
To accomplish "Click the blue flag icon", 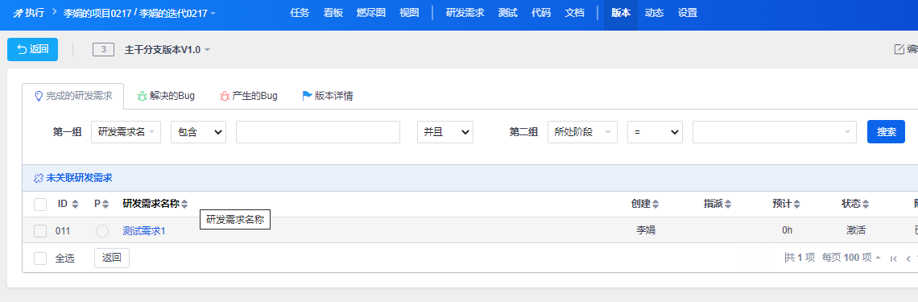I will point(307,96).
